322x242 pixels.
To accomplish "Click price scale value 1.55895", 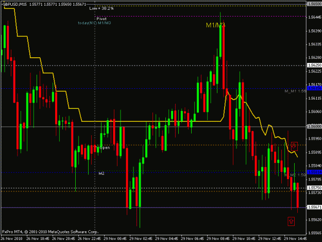I will pyautogui.click(x=315, y=152).
